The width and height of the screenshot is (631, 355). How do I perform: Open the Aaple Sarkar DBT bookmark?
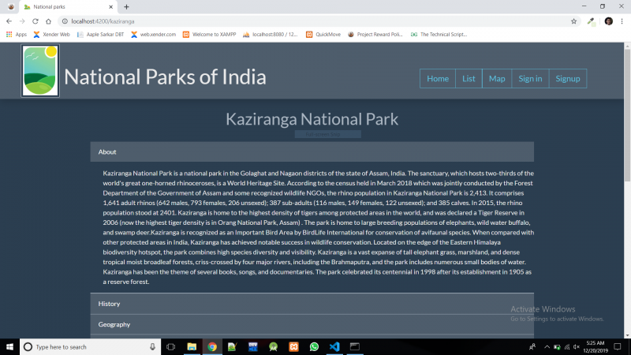pyautogui.click(x=101, y=35)
